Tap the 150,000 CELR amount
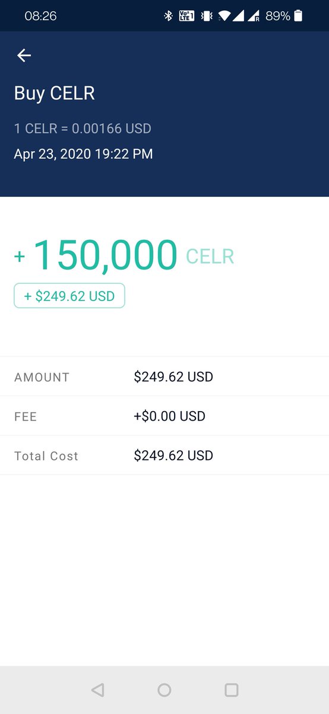Viewport: 329px width, 714px height. coord(134,256)
